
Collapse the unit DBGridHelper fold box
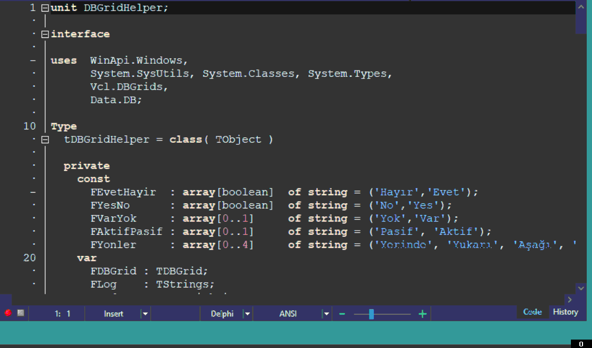45,7
